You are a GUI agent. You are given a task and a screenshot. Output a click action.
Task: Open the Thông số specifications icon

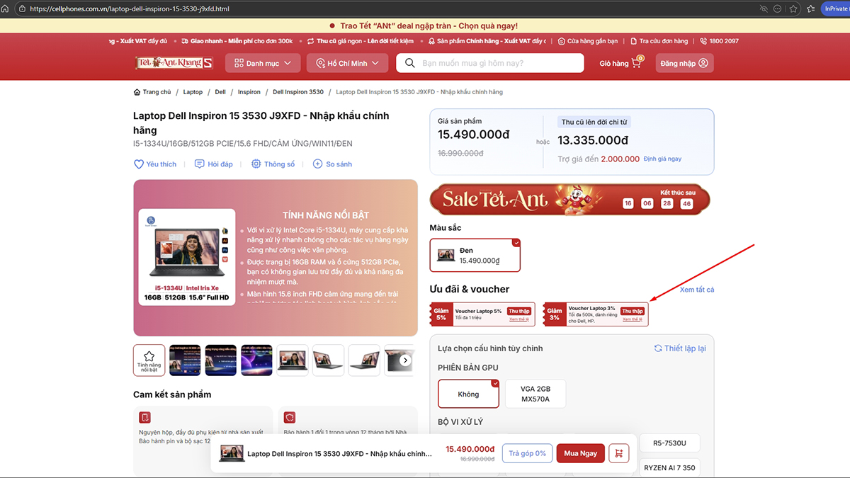[x=256, y=164]
